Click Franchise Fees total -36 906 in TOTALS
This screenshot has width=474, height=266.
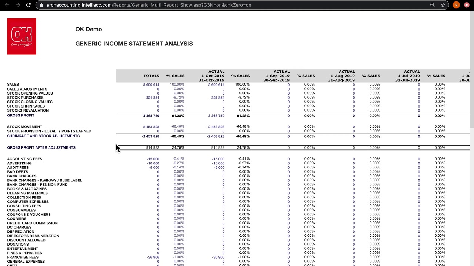(x=153, y=257)
